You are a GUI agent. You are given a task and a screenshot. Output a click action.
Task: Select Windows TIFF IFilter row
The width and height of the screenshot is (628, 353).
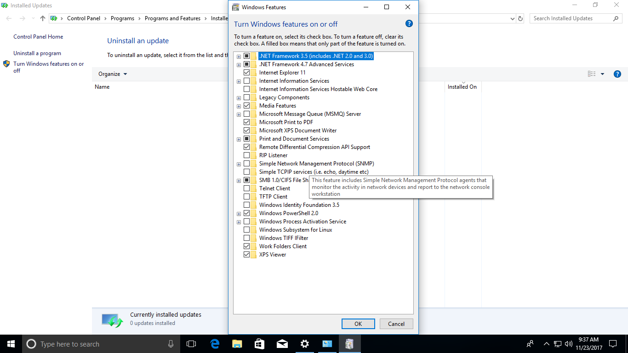point(284,238)
